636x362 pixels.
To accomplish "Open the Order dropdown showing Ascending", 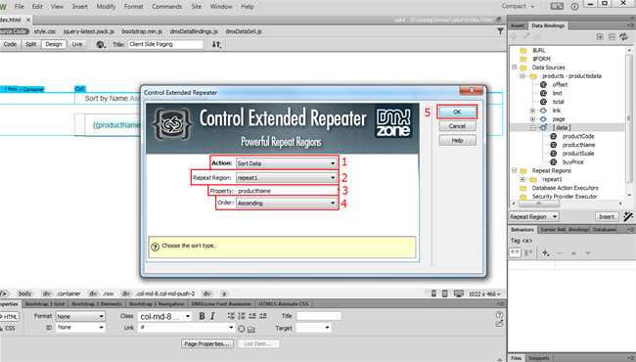I will [287, 204].
